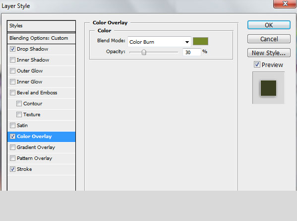This screenshot has height=221, width=297.
Task: Tick the Texture sub-option checkbox
Action: (x=19, y=114)
